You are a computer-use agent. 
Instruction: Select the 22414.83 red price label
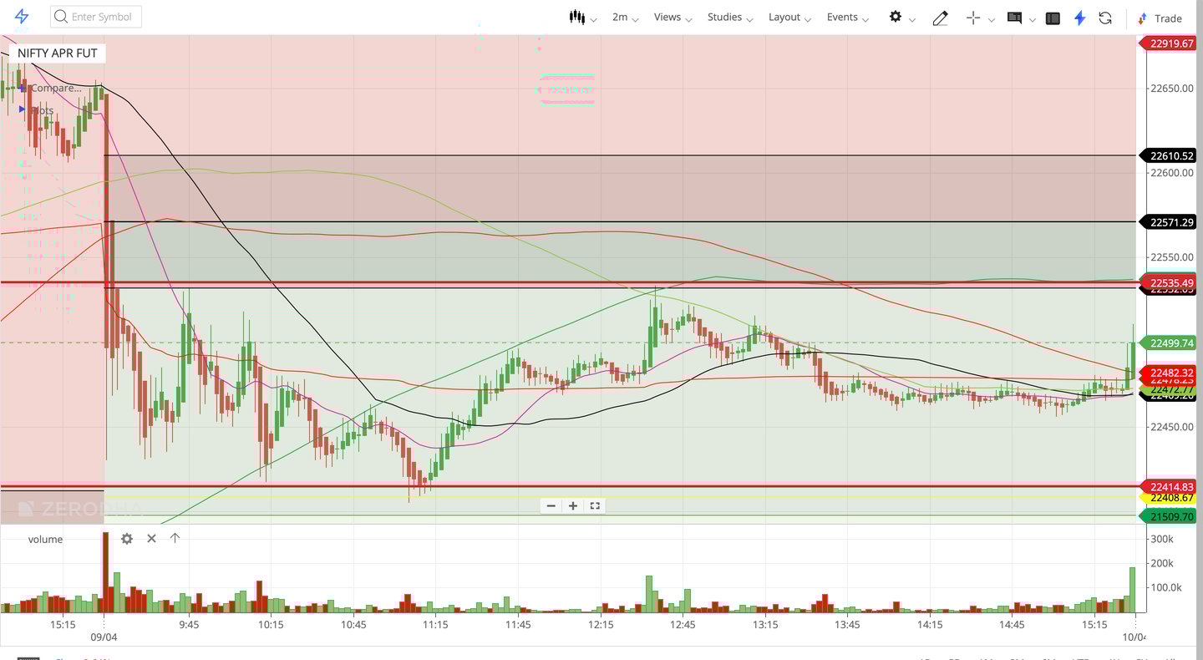1170,486
